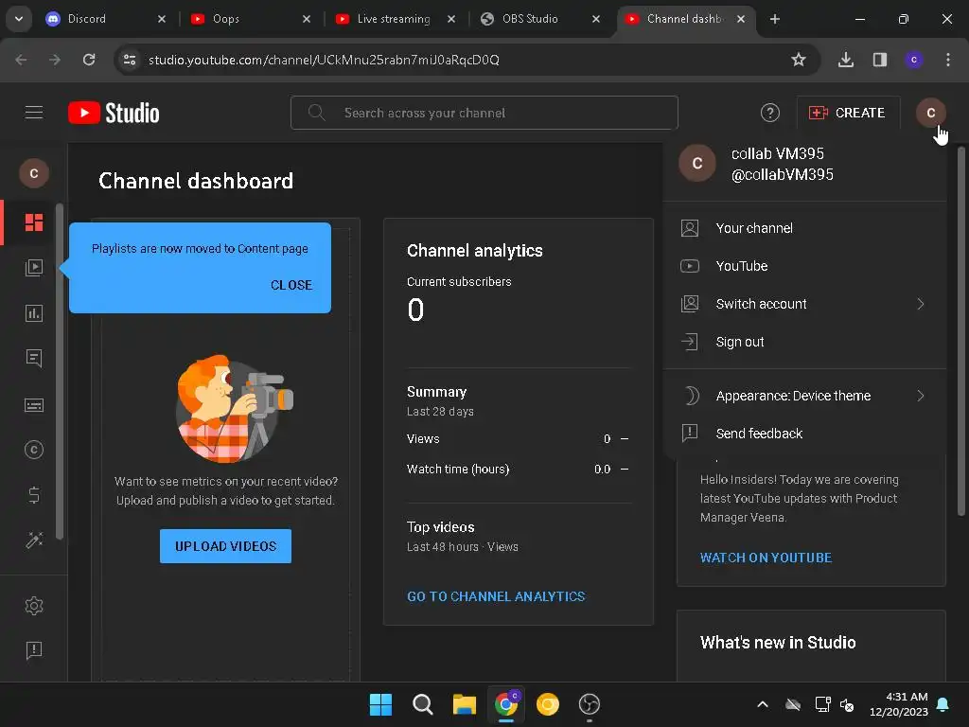Click the YouTube Studio logo
Screen dimensions: 969x727
tap(114, 113)
